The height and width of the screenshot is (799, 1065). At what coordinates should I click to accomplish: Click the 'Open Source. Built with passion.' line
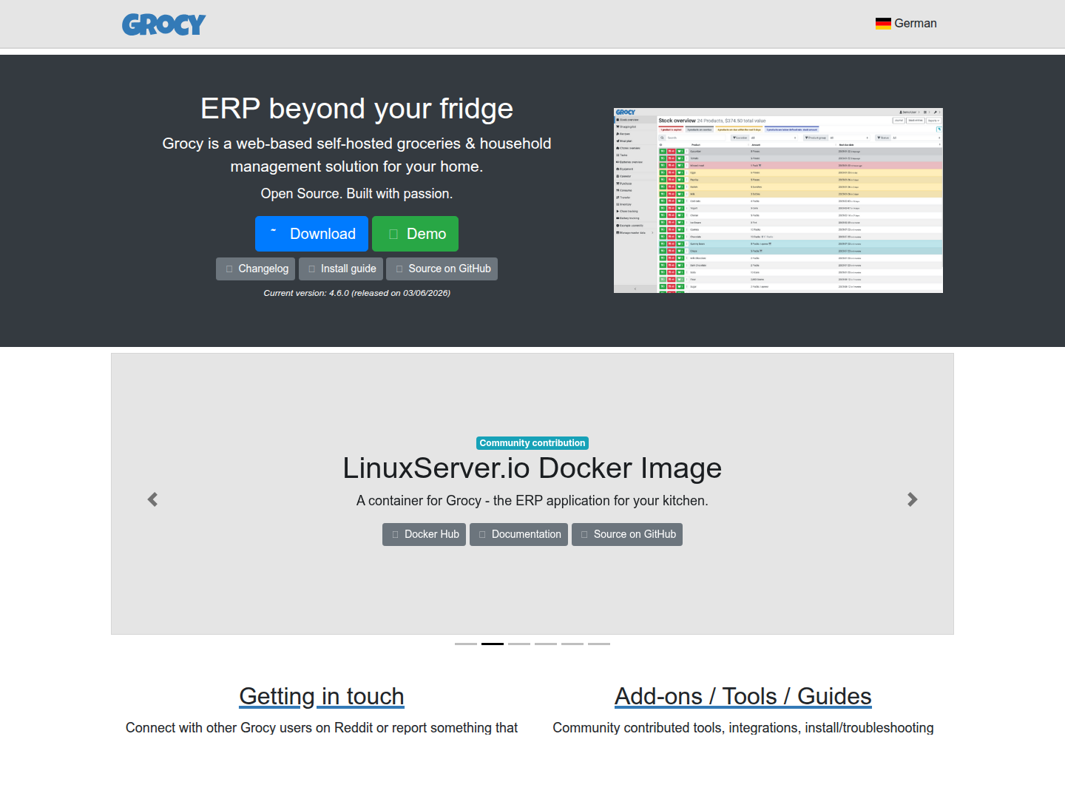[x=356, y=194]
